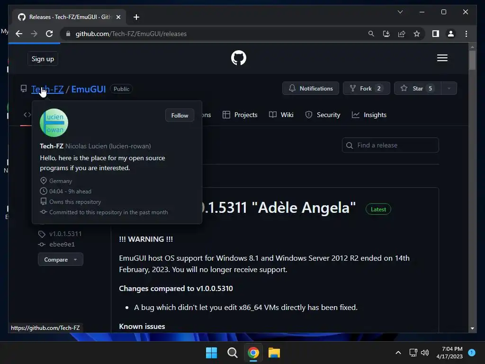Click the network tray icon
The width and height of the screenshot is (485, 364).
(413, 353)
